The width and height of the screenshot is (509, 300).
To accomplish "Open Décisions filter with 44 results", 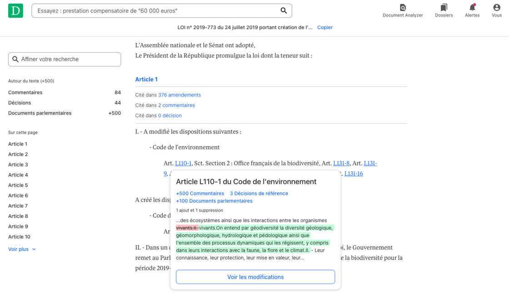I will coord(64,103).
